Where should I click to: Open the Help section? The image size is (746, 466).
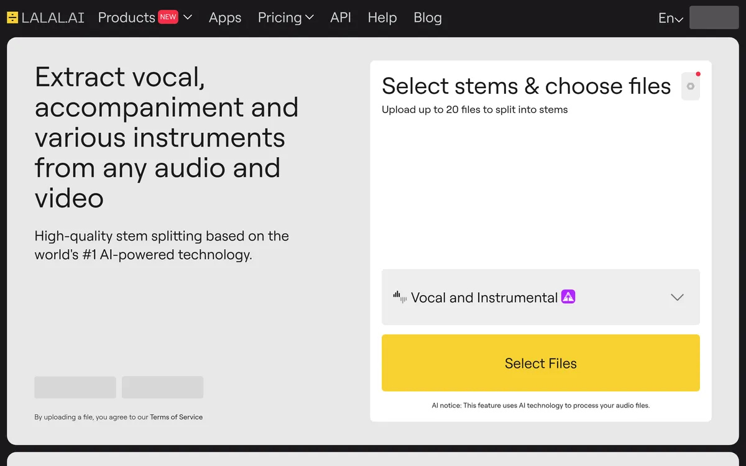(x=382, y=17)
